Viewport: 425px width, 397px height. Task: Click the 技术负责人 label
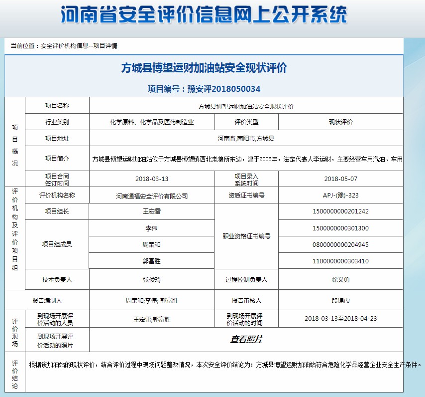tap(57, 280)
